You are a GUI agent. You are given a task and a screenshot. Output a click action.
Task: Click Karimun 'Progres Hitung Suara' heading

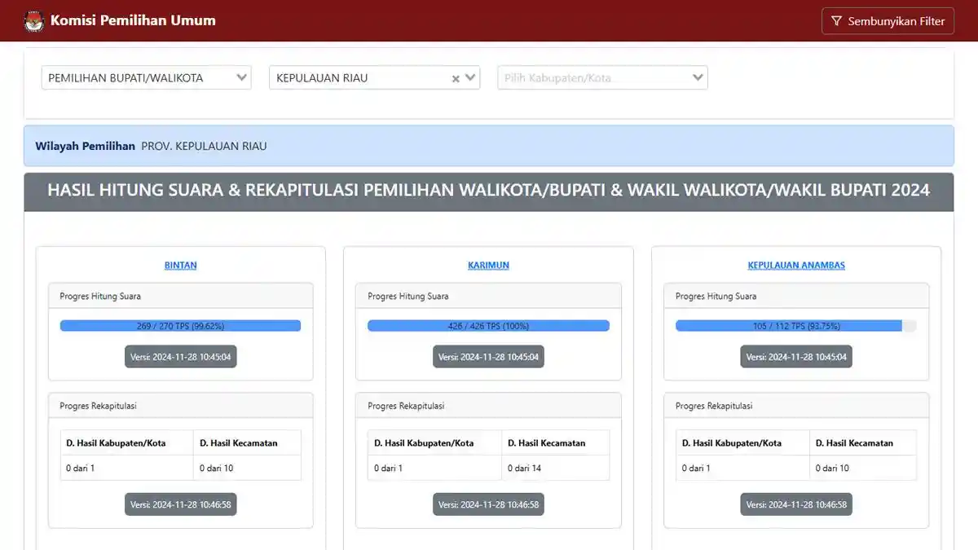point(408,296)
